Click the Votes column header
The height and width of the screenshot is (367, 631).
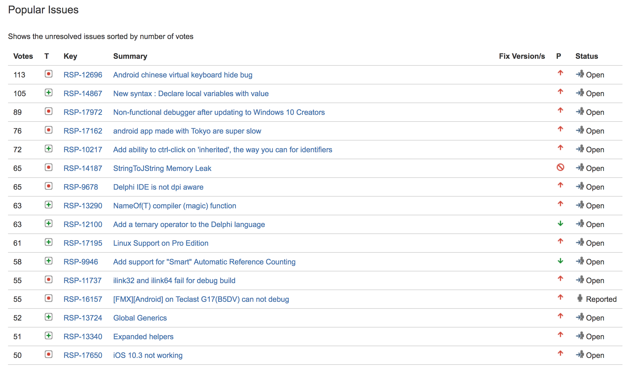(x=23, y=56)
